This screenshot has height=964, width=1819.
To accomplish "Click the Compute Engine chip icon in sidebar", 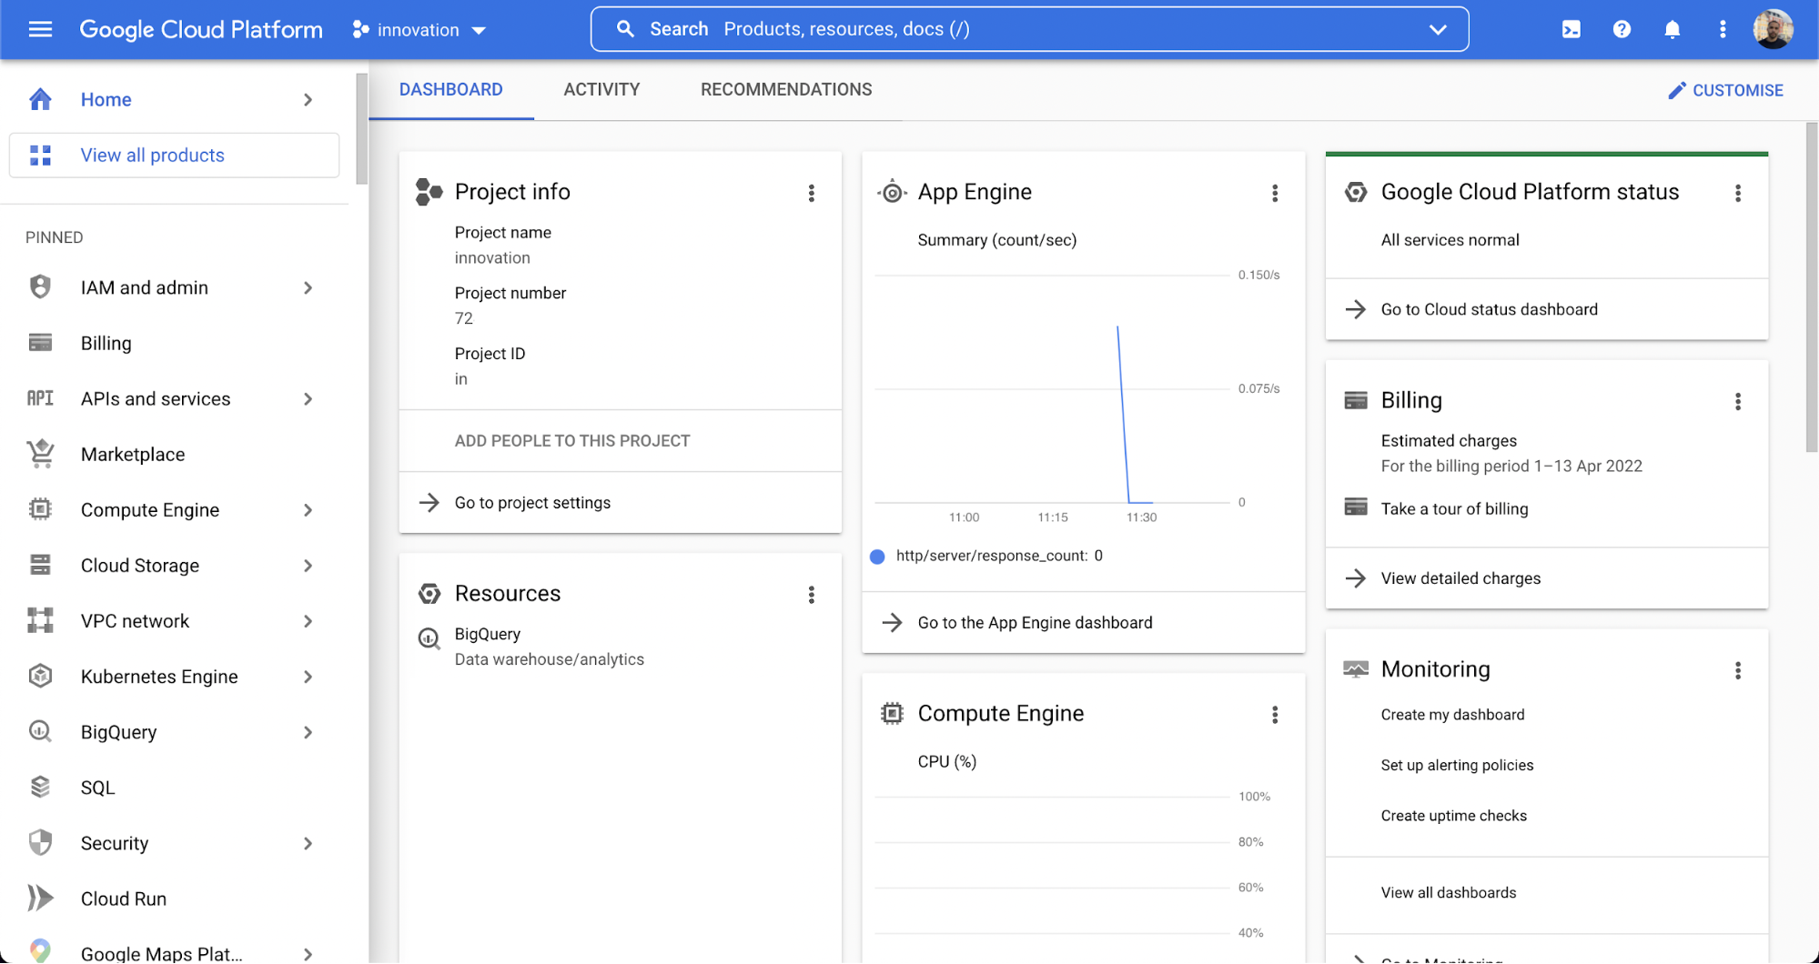I will tap(40, 509).
